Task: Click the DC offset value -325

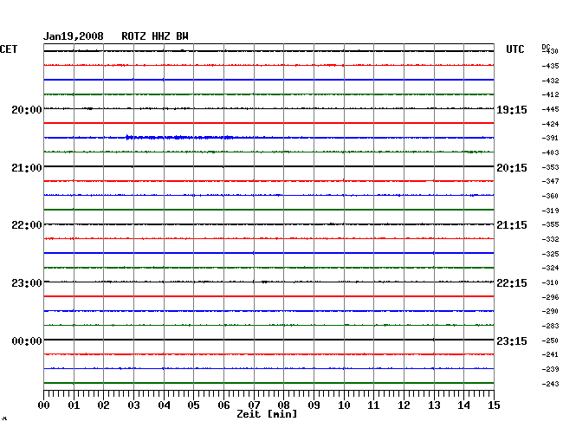Action: (550, 254)
